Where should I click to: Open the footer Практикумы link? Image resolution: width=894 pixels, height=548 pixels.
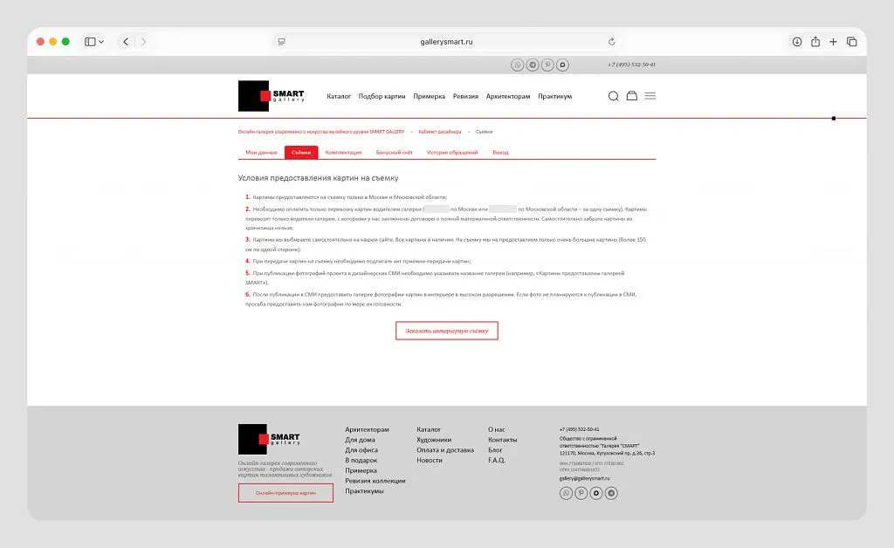pos(364,491)
